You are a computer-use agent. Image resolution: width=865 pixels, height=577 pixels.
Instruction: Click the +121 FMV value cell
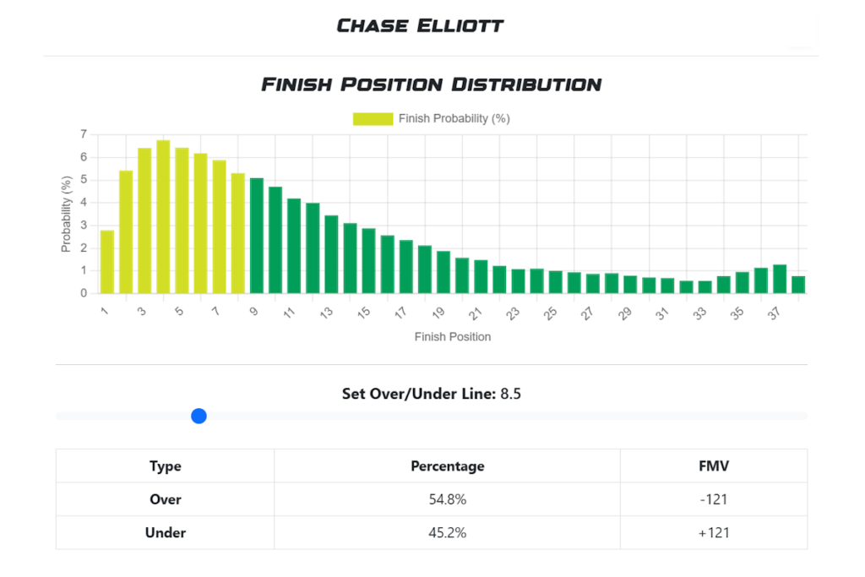point(714,533)
